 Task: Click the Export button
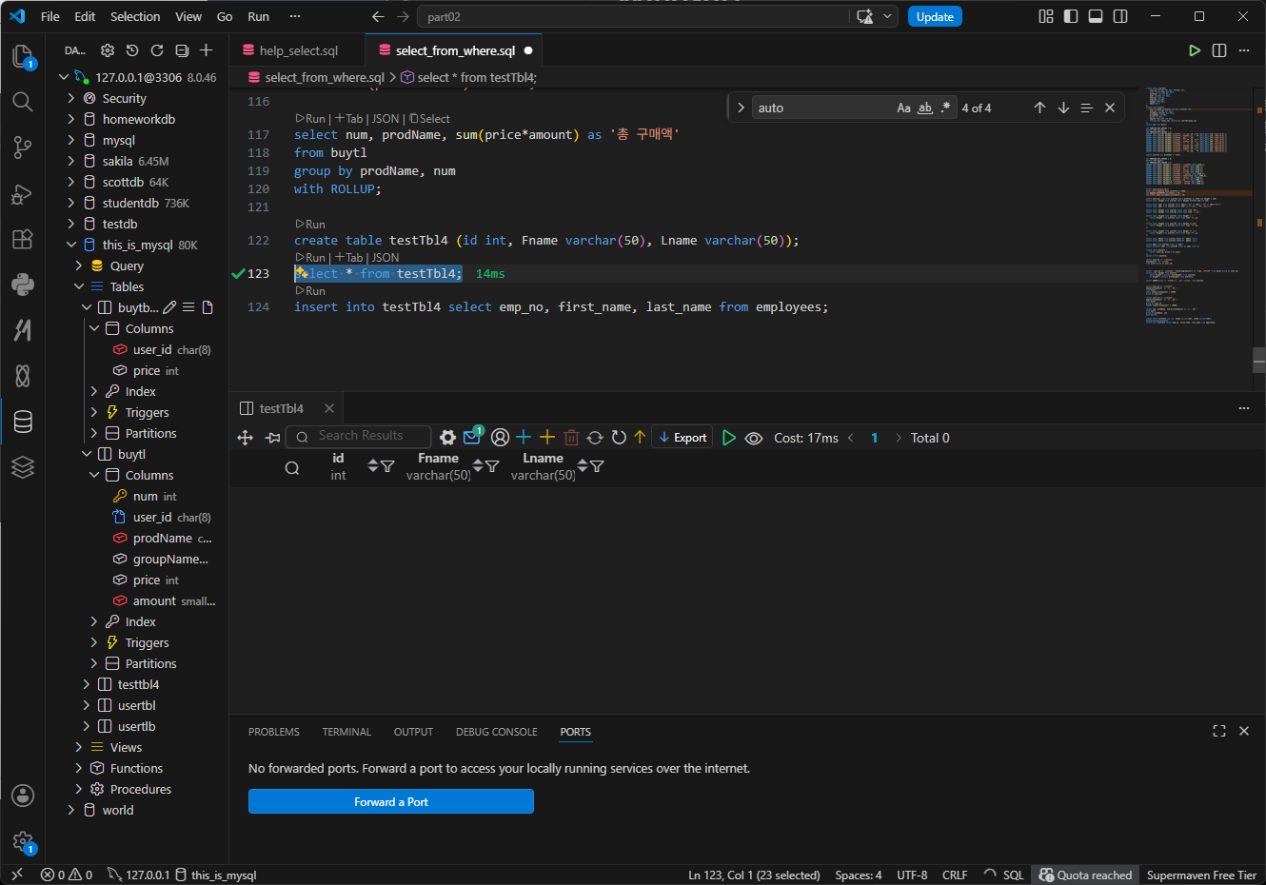pos(682,438)
